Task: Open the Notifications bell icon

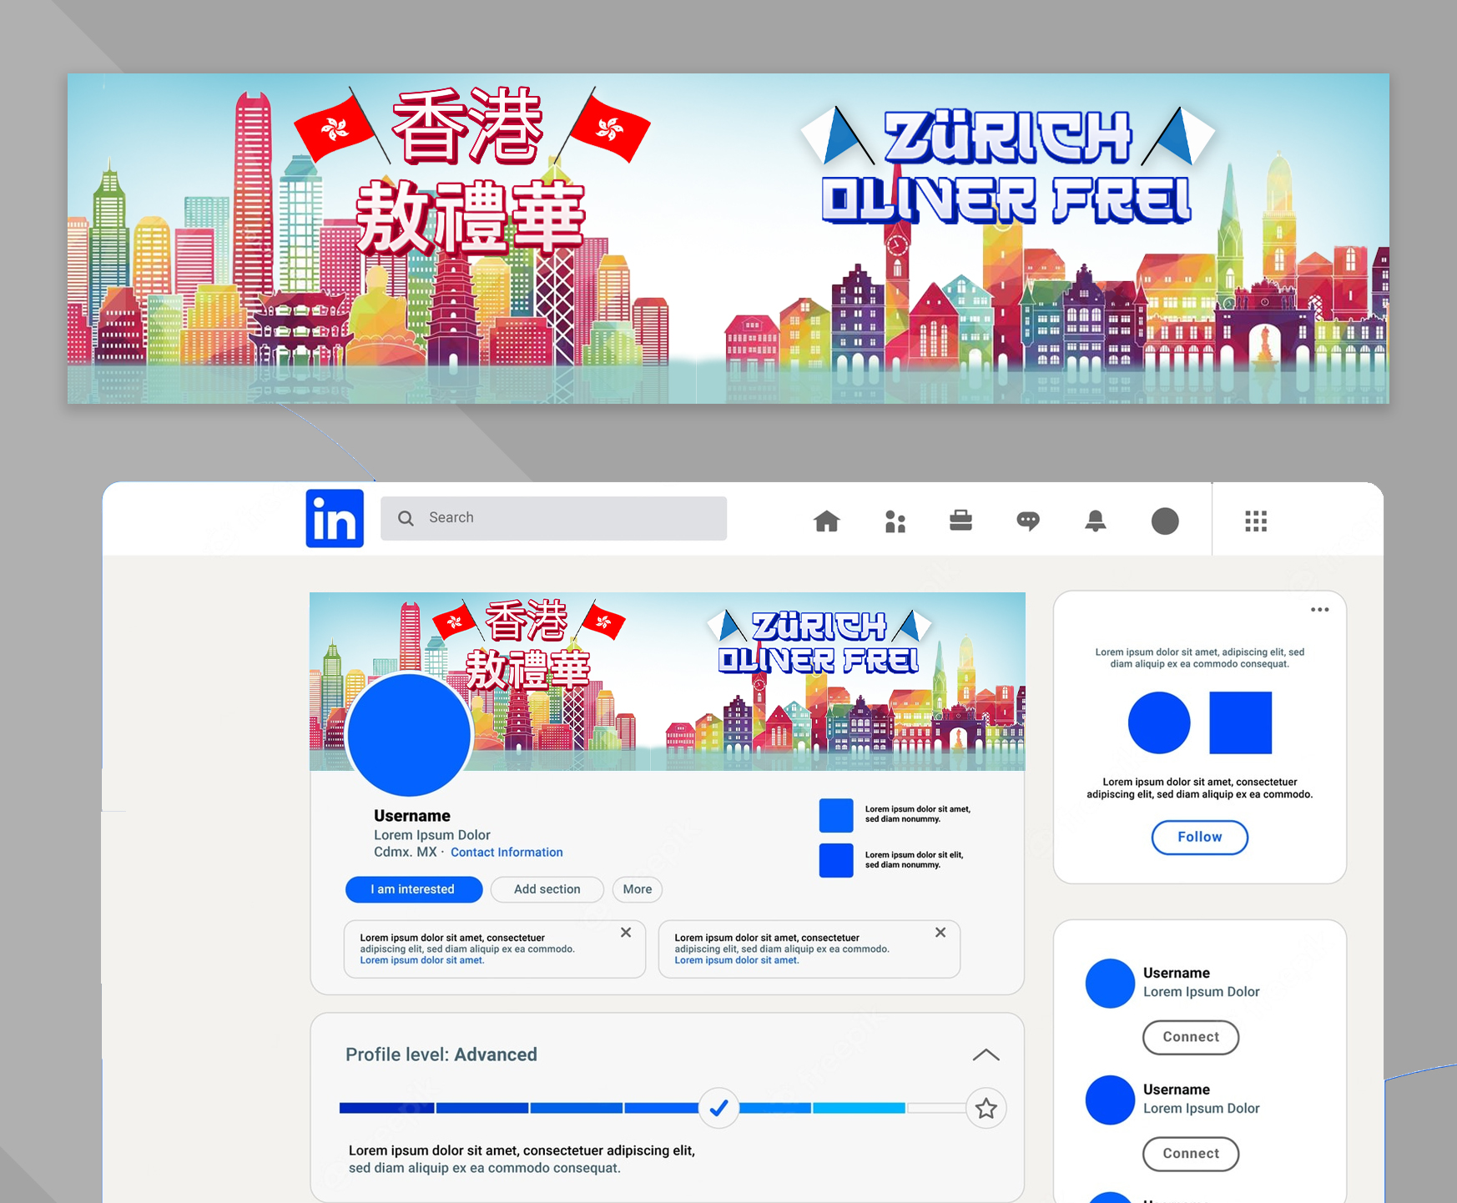Action: pyautogui.click(x=1095, y=521)
